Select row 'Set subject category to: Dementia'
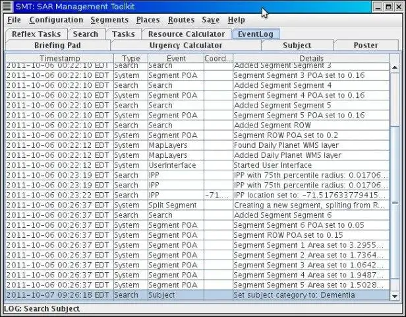 (x=197, y=295)
